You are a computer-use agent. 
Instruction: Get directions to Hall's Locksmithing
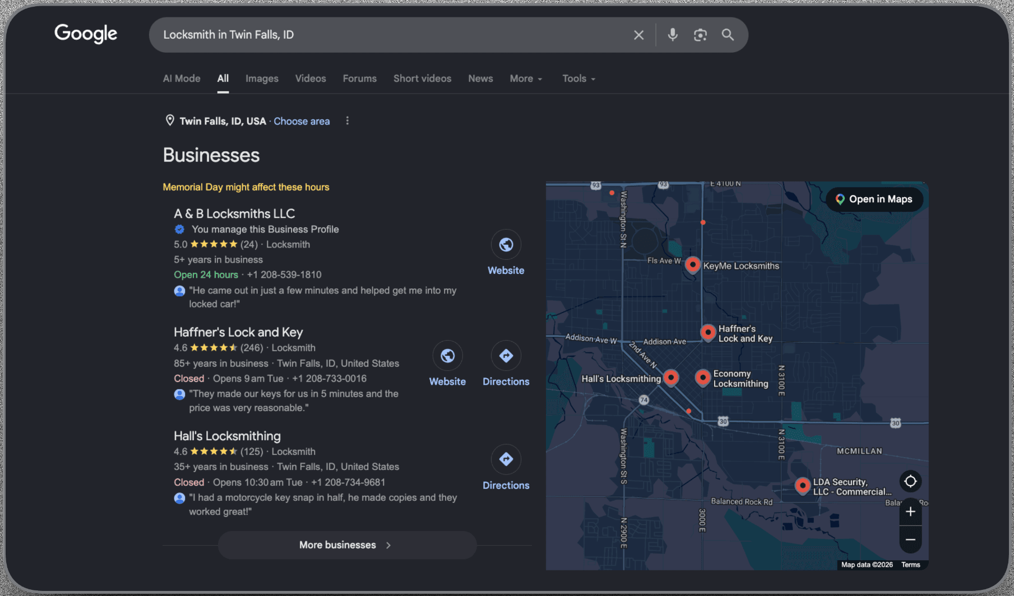point(506,459)
